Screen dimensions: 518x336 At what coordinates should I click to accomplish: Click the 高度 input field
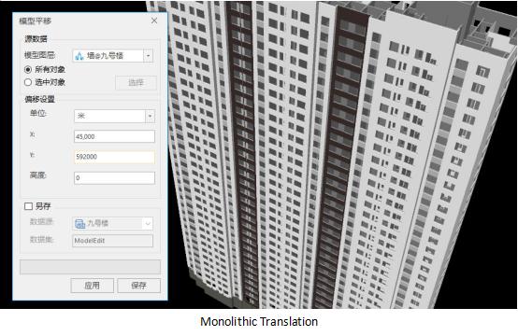tap(114, 178)
